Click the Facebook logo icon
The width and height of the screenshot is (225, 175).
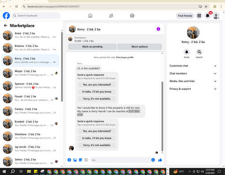[6, 16]
